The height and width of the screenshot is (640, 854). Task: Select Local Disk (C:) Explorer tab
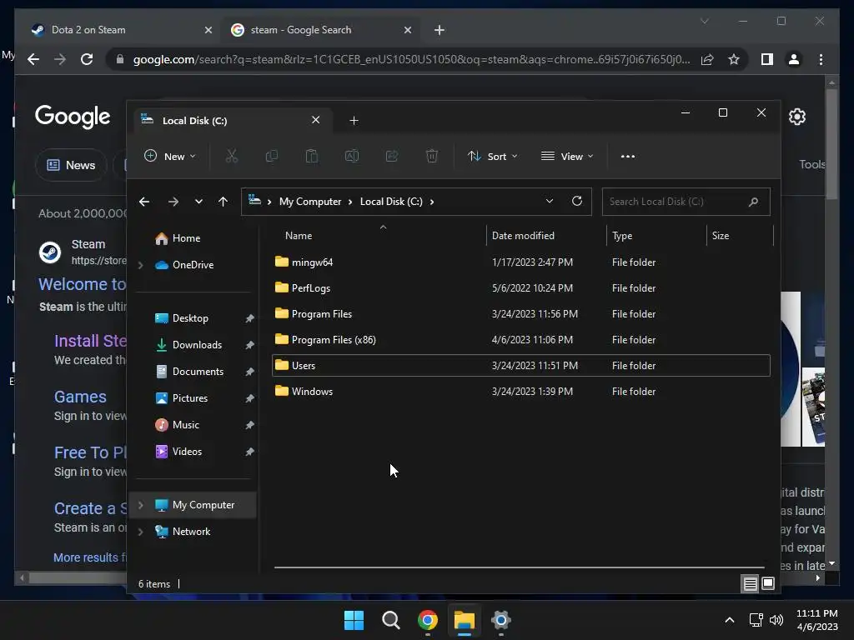tap(233, 120)
